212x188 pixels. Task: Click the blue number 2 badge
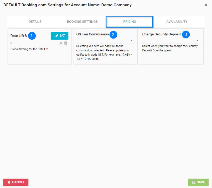(x=113, y=34)
